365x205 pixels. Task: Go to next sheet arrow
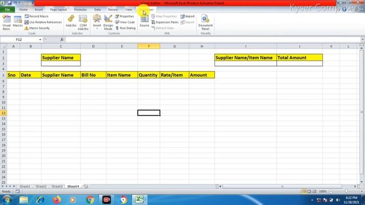10,186
